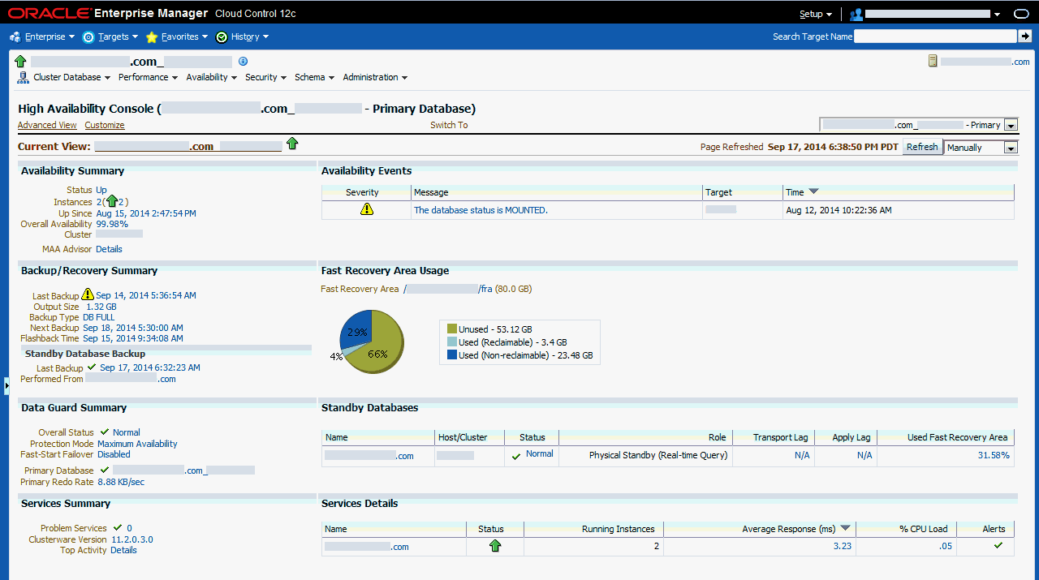Screen dimensions: 1039x580
Task: Click the Customize link
Action: pos(105,125)
